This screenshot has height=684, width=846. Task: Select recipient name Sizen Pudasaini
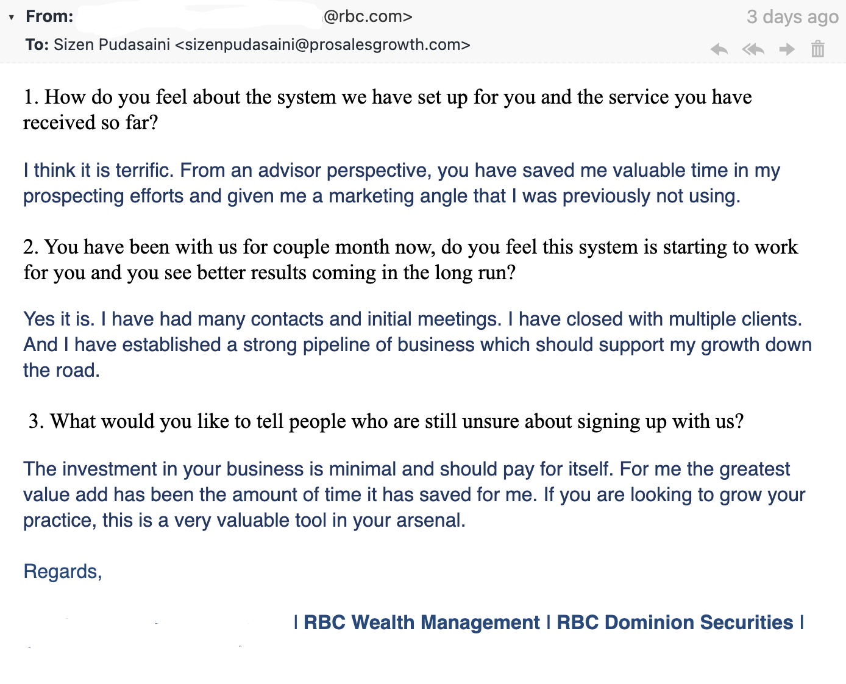pyautogui.click(x=112, y=45)
